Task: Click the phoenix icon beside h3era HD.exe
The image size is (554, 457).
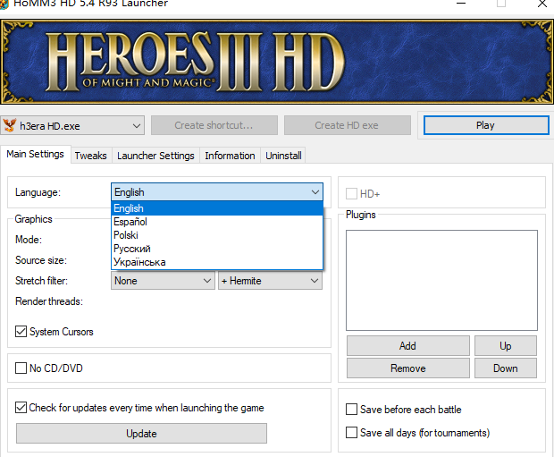Action: click(x=10, y=125)
